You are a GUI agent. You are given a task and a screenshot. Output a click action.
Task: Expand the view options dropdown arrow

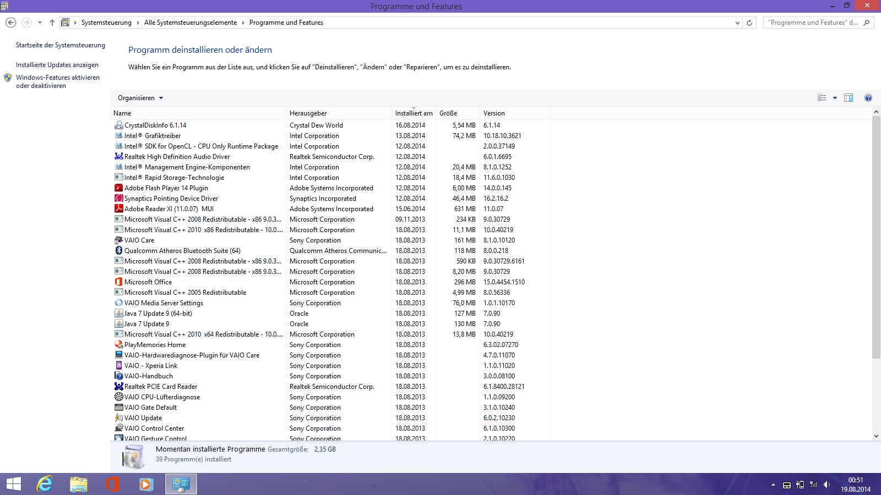click(835, 98)
